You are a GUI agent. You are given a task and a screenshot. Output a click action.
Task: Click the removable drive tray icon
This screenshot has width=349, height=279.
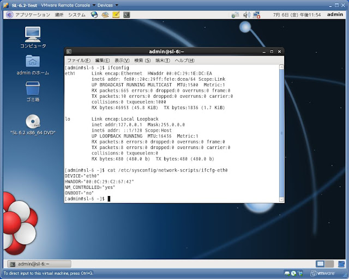235,15
